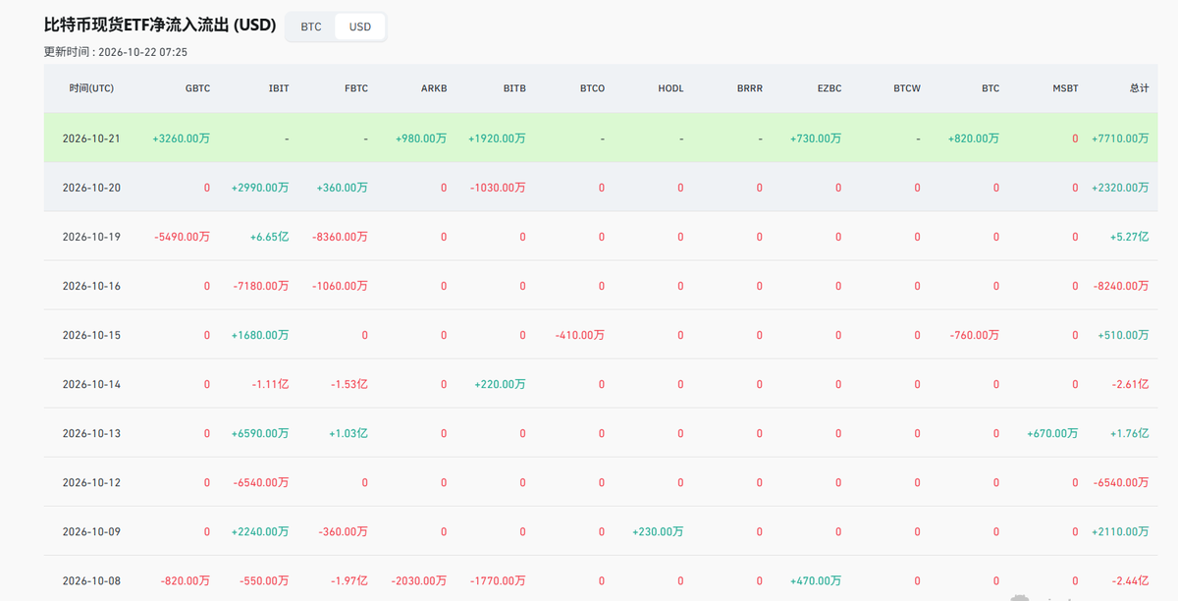Click the HODL column header
1178x601 pixels.
coord(670,88)
